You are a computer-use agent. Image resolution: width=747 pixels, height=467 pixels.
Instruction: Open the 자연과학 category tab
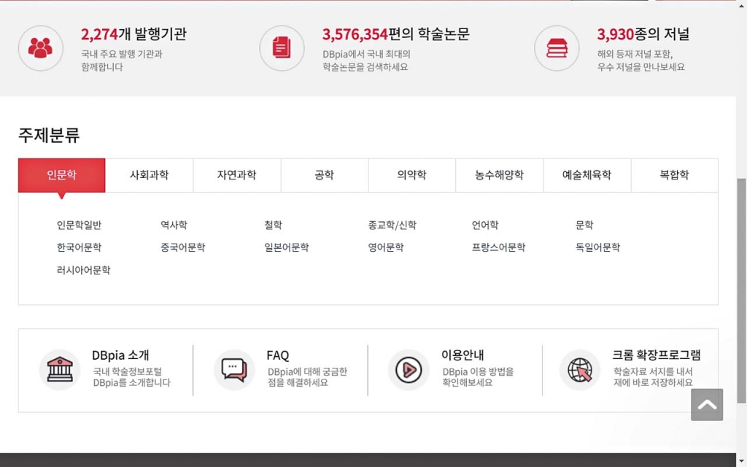[236, 175]
